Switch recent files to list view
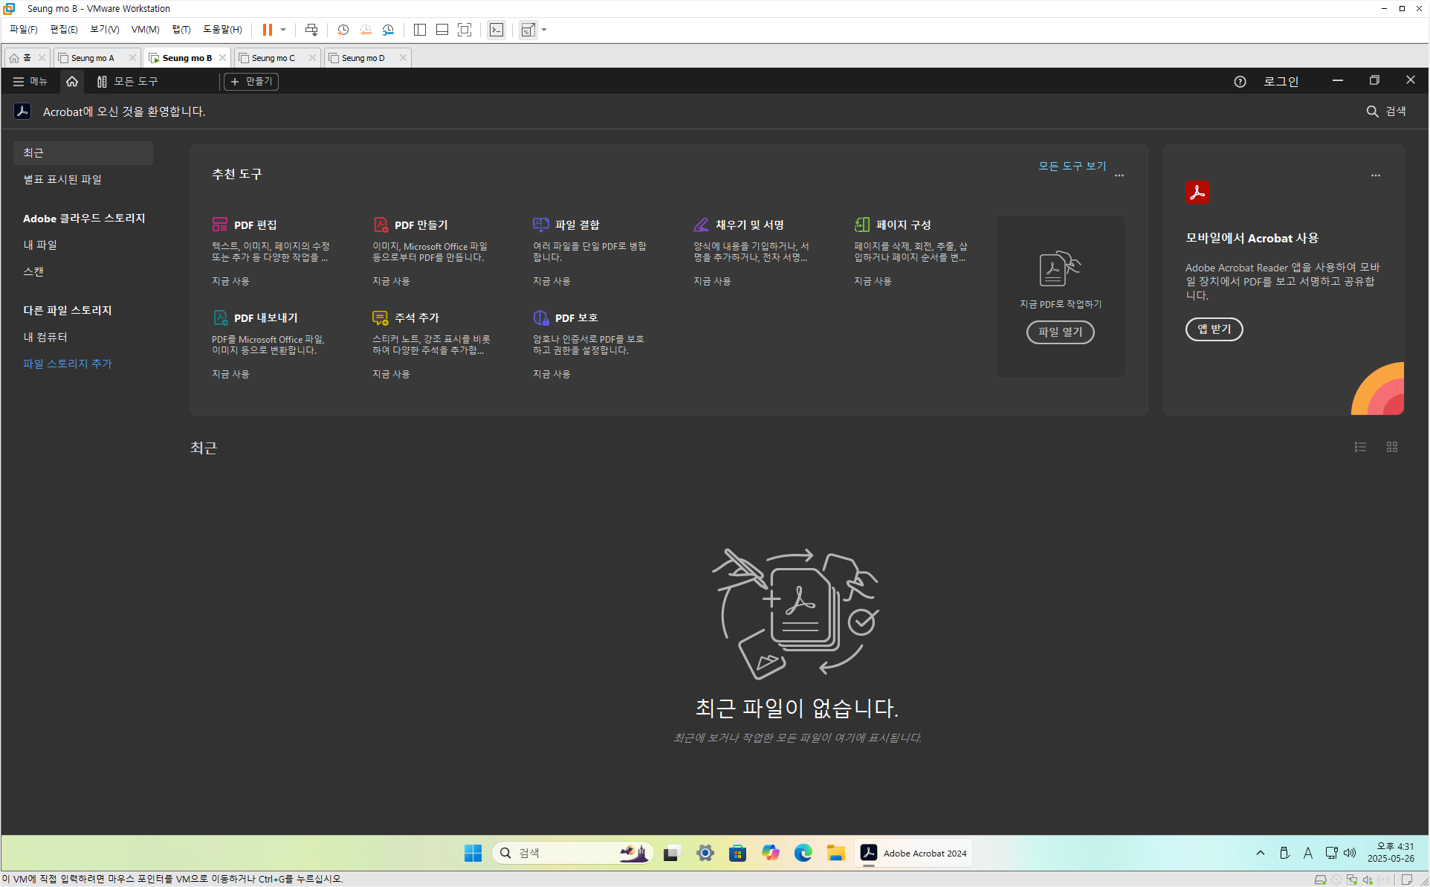 coord(1360,447)
